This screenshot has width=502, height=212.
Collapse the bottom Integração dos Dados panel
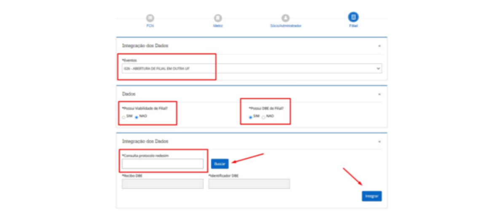point(379,142)
